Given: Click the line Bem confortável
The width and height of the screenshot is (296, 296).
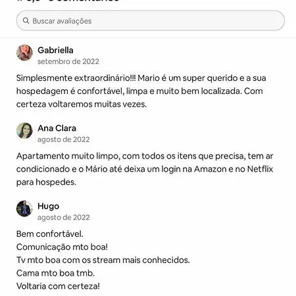Looking at the screenshot, I should coord(50,234).
